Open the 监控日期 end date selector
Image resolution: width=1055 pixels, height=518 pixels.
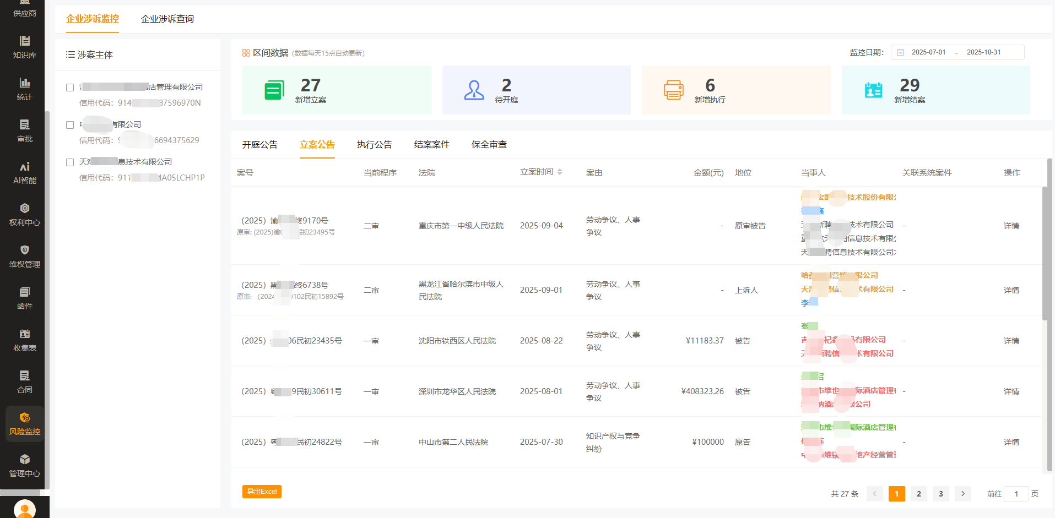pos(984,52)
